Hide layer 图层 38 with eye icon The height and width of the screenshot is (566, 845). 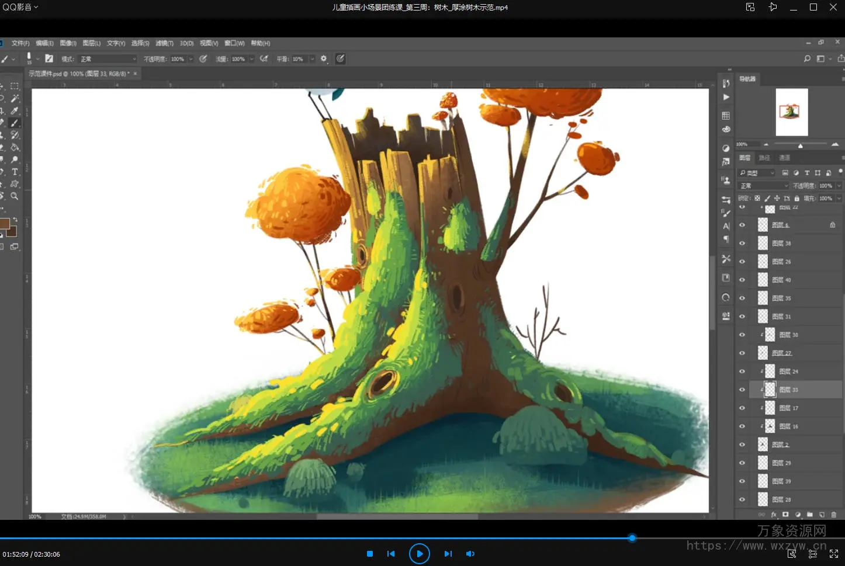click(742, 244)
